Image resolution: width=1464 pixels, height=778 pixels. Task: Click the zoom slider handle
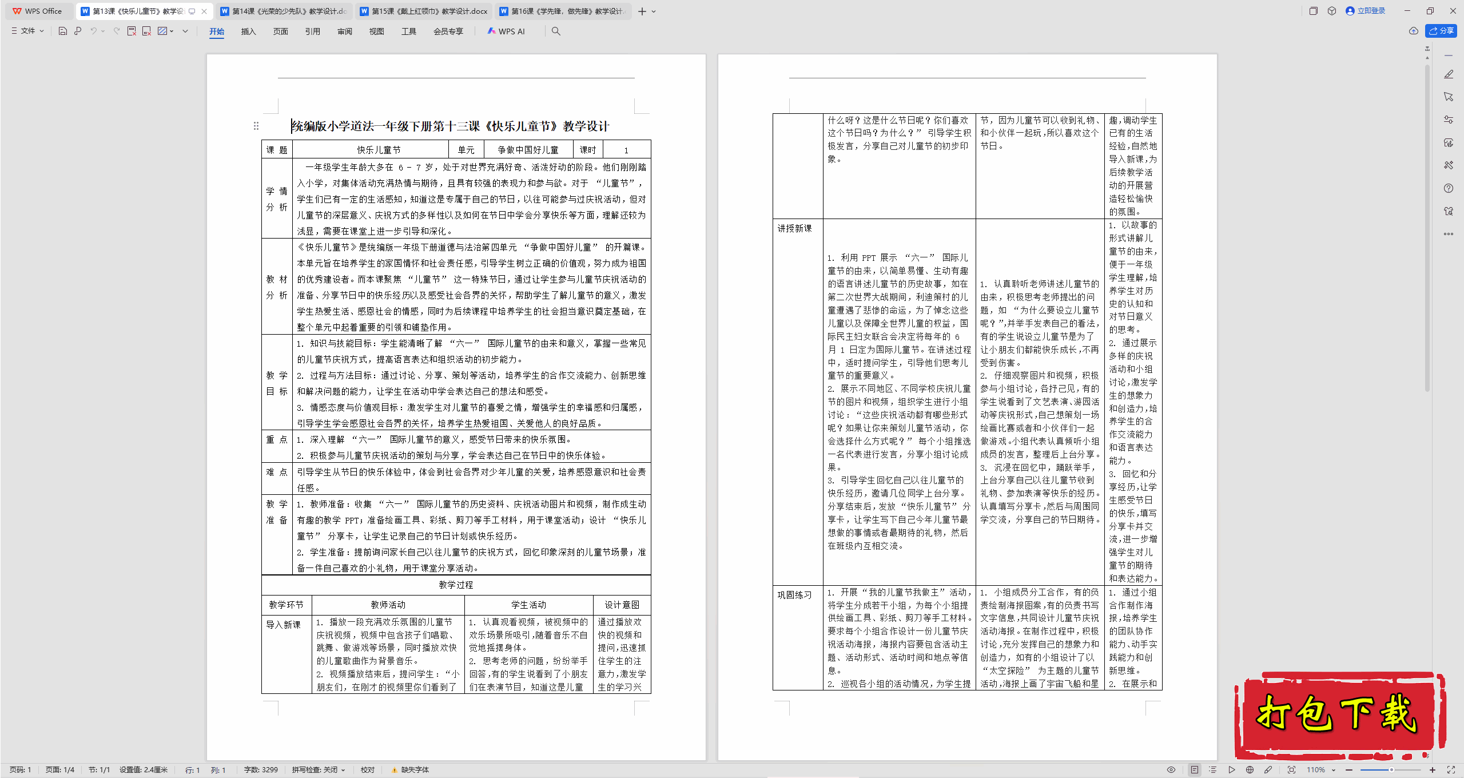coord(1391,770)
